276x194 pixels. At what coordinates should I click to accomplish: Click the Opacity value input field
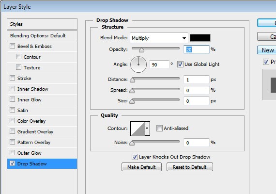pos(197,49)
